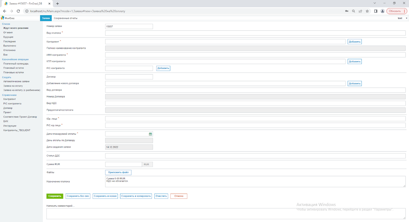Viewport: 409px width, 222px height.
Task: Open Платежный календарь
Action: click(x=16, y=63)
